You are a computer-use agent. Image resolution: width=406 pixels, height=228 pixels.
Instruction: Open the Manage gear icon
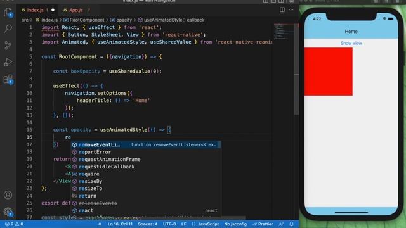coord(8,212)
